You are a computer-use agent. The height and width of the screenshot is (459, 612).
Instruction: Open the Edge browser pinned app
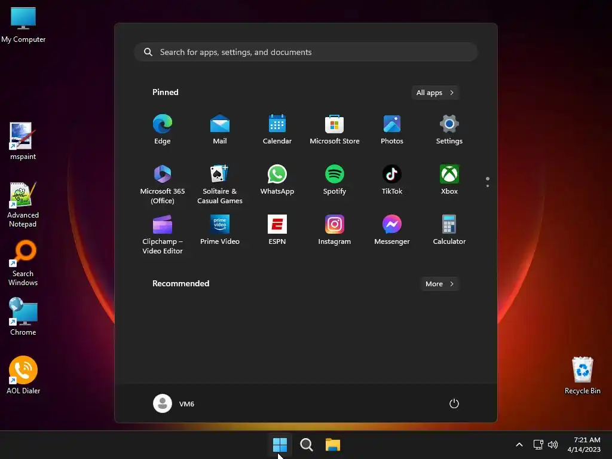point(163,129)
